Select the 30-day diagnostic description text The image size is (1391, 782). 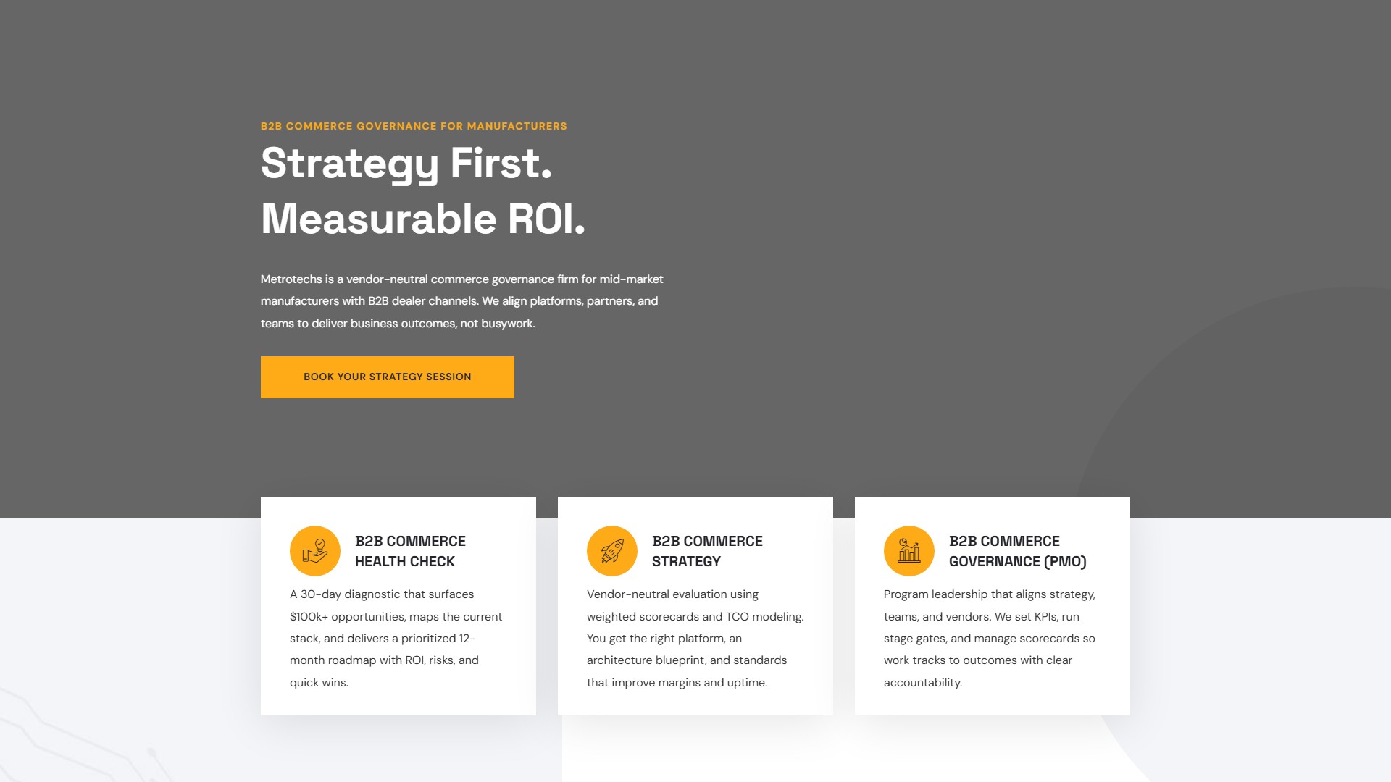pos(396,638)
